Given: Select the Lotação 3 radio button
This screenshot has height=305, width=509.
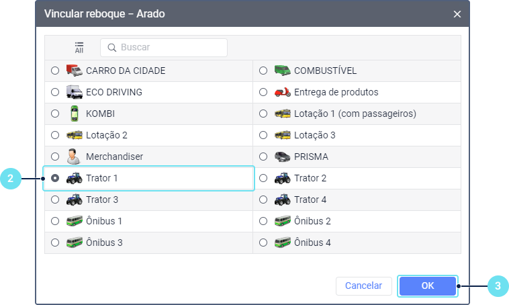Looking at the screenshot, I should [263, 135].
